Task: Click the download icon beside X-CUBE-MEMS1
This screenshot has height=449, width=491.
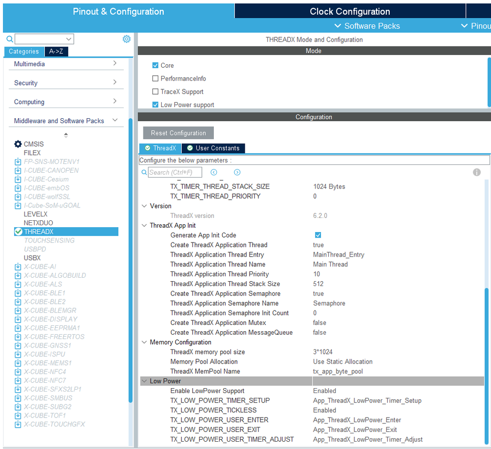Action: click(18, 363)
